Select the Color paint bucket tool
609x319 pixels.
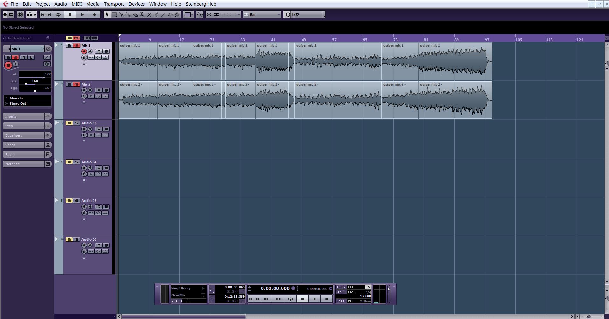177,15
